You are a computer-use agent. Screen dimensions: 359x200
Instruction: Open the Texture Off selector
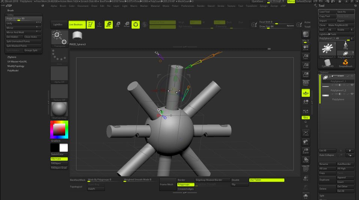pos(59,93)
